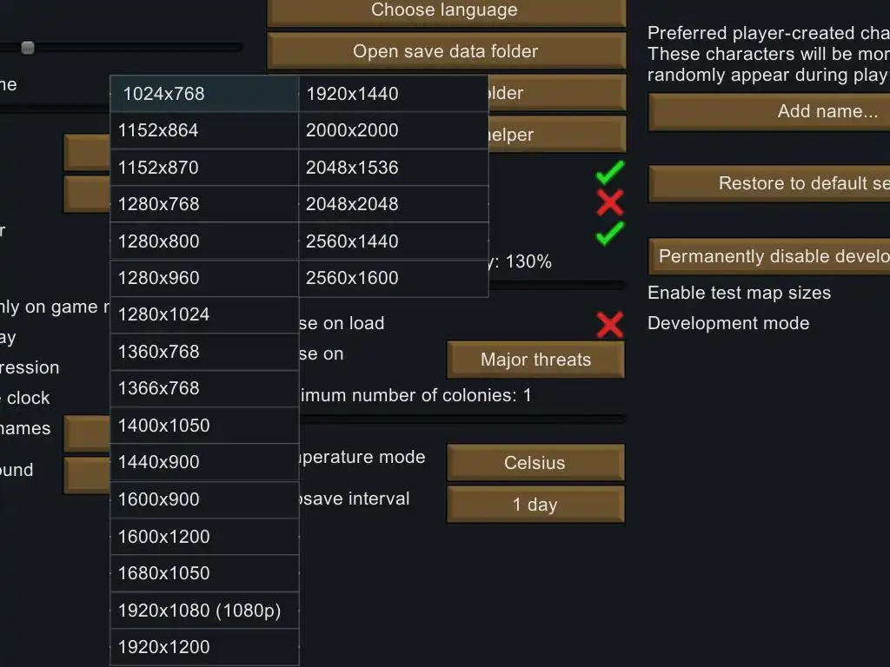
Task: Click the Choose language button
Action: coord(446,10)
